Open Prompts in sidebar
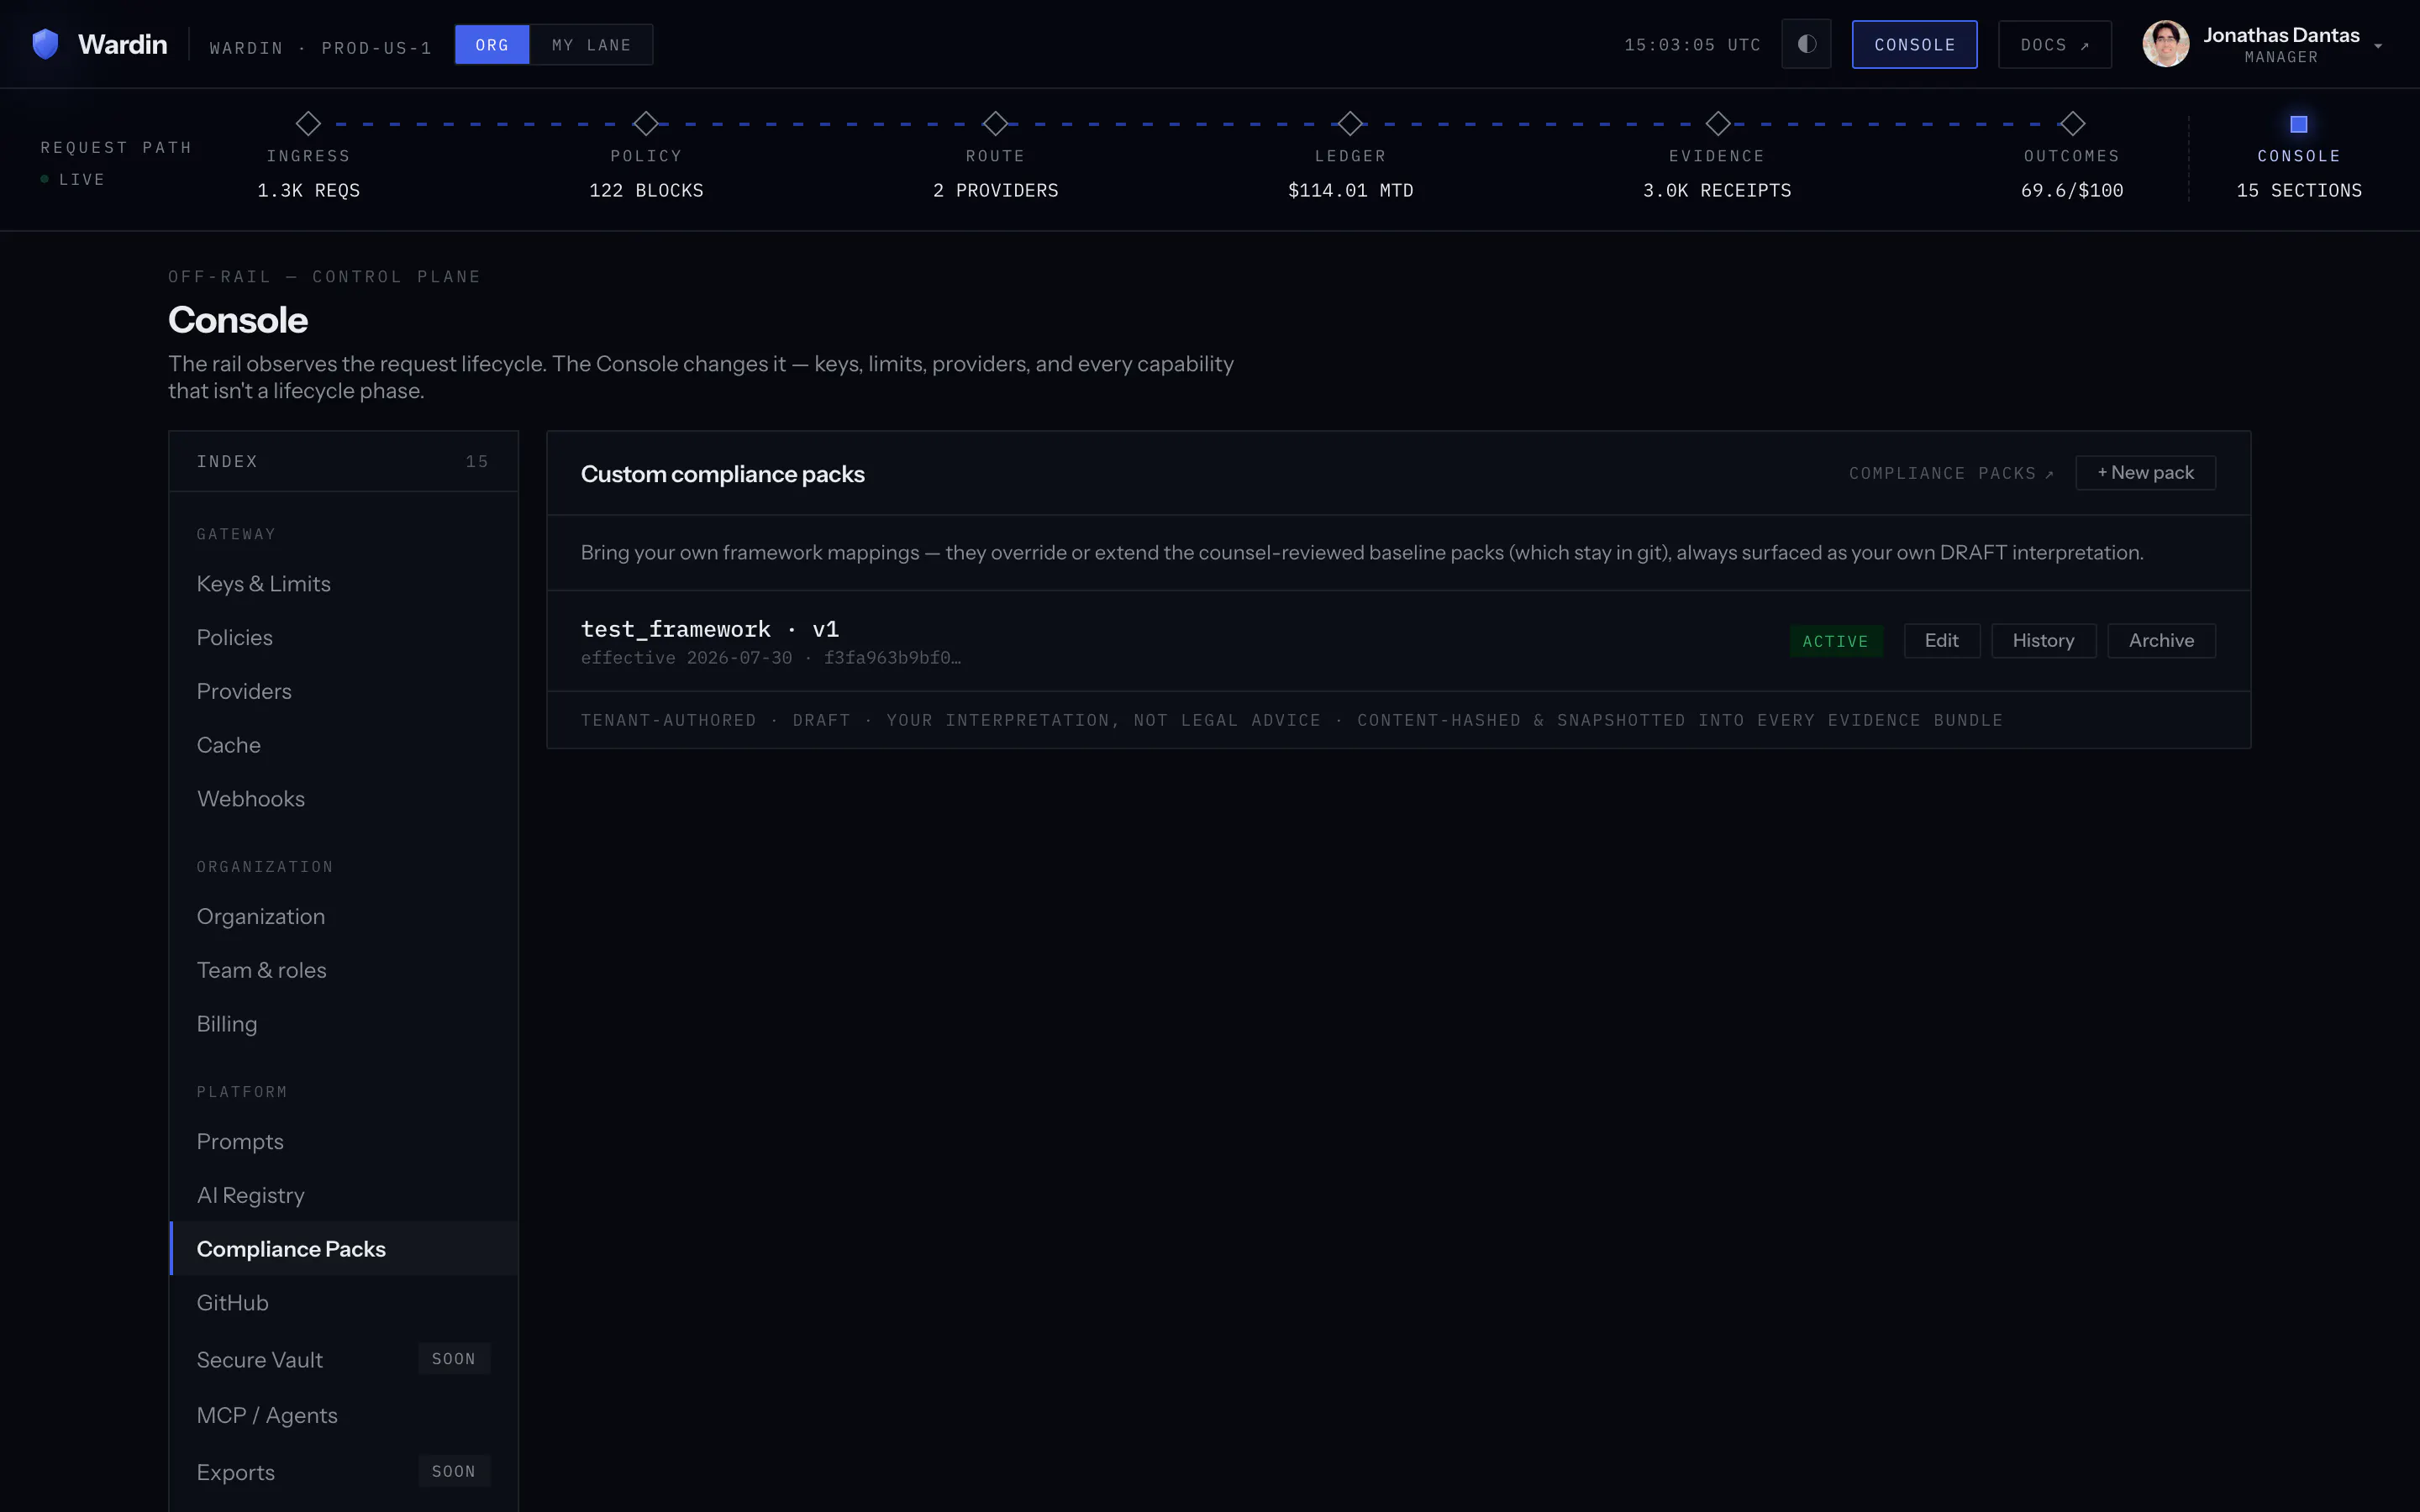Viewport: 2420px width, 1512px height. 344,1142
